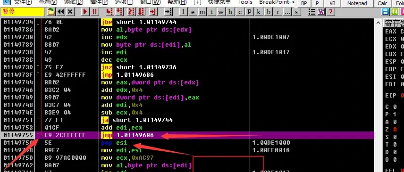404x172 pixels.
Task: Click the Execute Till Return icon
Action: click(153, 12)
